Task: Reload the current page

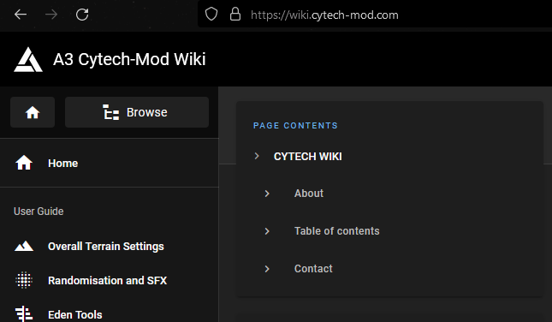Action: tap(82, 15)
